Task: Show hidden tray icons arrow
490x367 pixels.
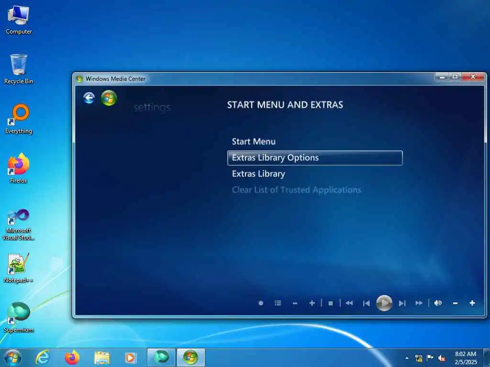Action: (407, 358)
